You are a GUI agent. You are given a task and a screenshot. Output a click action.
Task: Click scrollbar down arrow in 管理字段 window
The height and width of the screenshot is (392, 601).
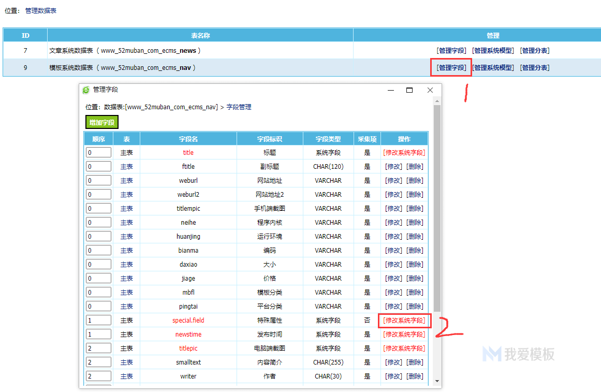coord(437,381)
